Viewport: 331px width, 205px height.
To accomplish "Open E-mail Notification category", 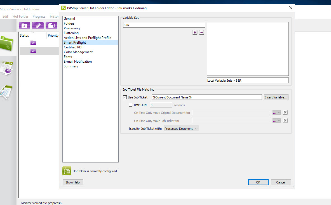I will (x=78, y=62).
